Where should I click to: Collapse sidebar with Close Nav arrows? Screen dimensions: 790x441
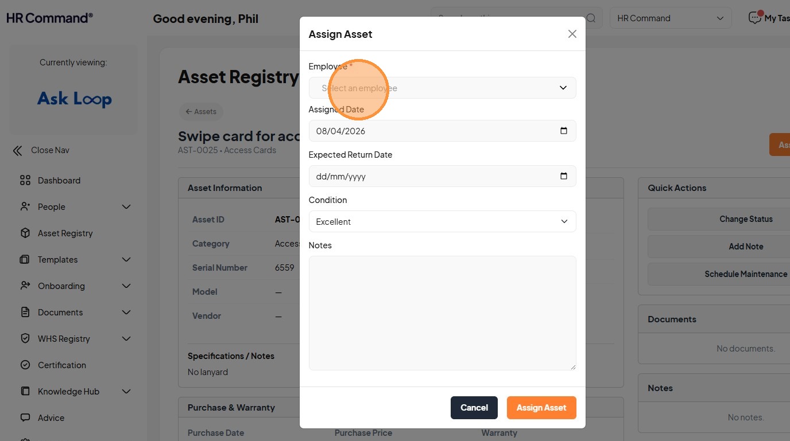click(18, 150)
